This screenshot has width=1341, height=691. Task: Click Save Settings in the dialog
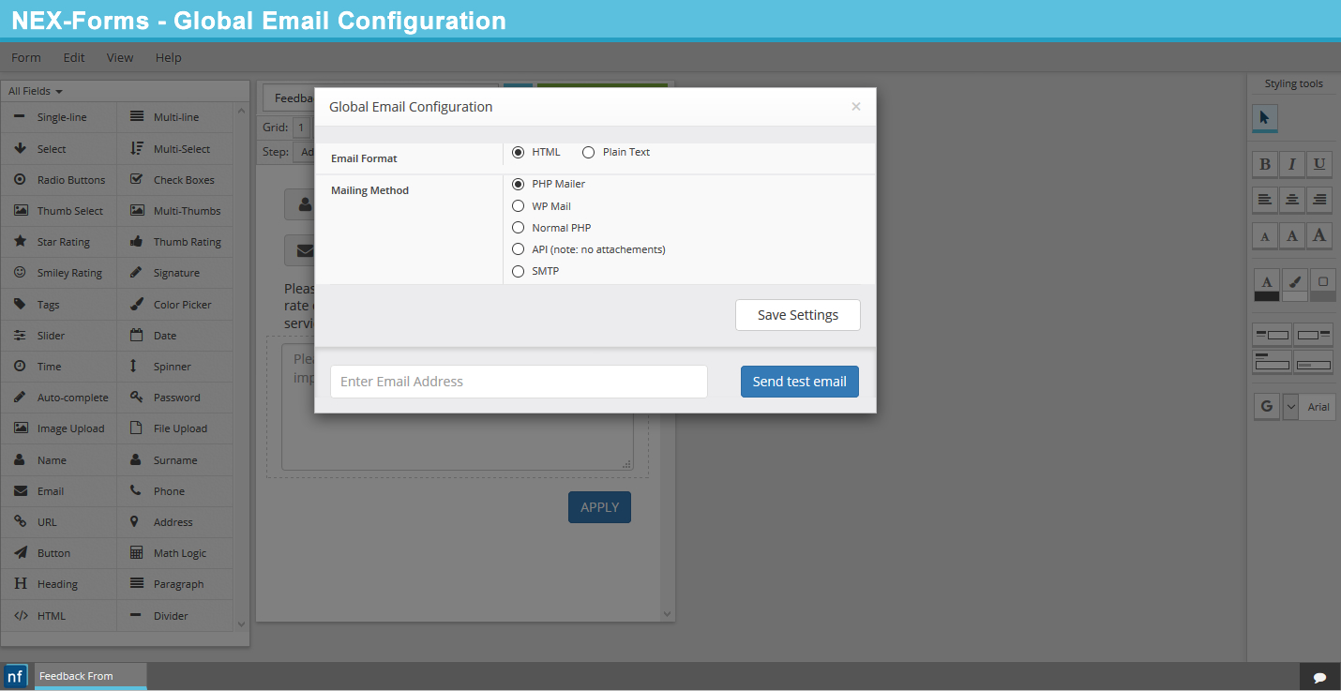(797, 314)
